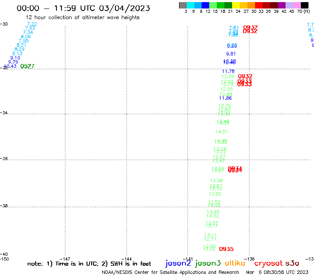Click the wave height value 9.10
The height and width of the screenshot is (276, 314).
[15, 58]
